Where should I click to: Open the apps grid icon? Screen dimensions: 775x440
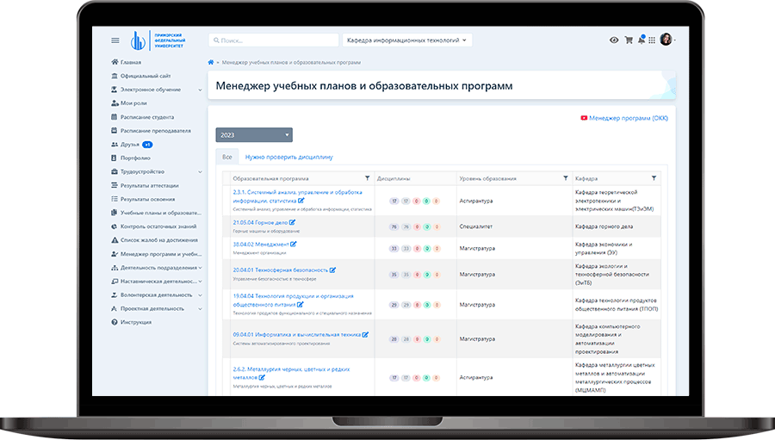[652, 40]
